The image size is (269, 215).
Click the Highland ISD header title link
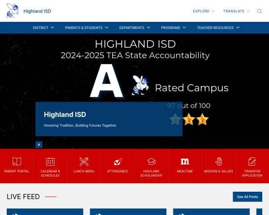pos(37,11)
